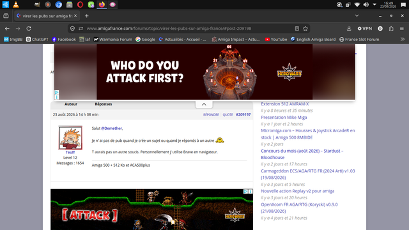Click the AdChoices icon on top banner

(x=57, y=92)
